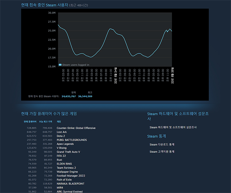Click the 80,349 peak for Team Fortress 2
The image size is (231, 193).
48,168
